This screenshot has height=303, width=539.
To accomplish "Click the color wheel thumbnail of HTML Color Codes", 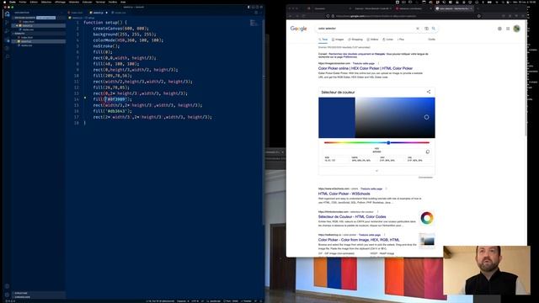I will [x=427, y=218].
